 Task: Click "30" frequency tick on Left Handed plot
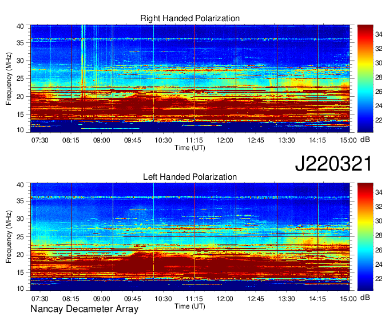(x=21, y=219)
